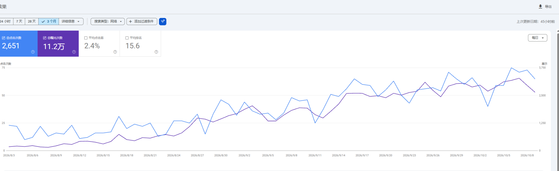
Task: Click the 2026/8/18 date label
Action: (x=127, y=156)
